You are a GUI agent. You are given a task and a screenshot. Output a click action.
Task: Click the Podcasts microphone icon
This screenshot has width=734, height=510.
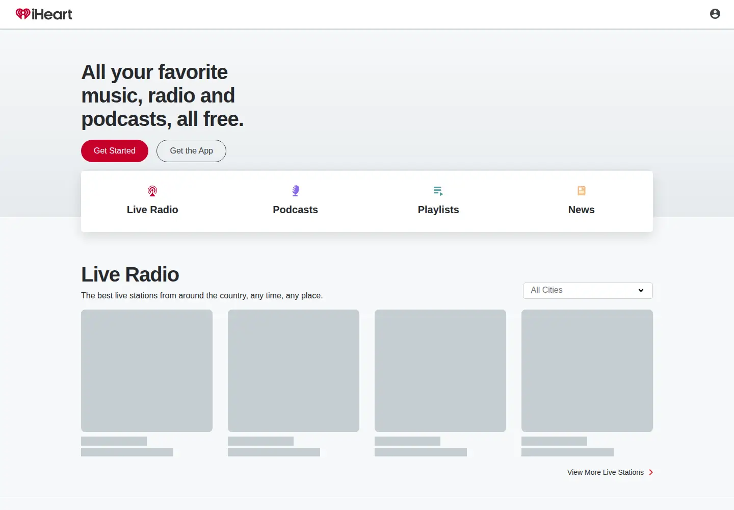click(x=296, y=191)
